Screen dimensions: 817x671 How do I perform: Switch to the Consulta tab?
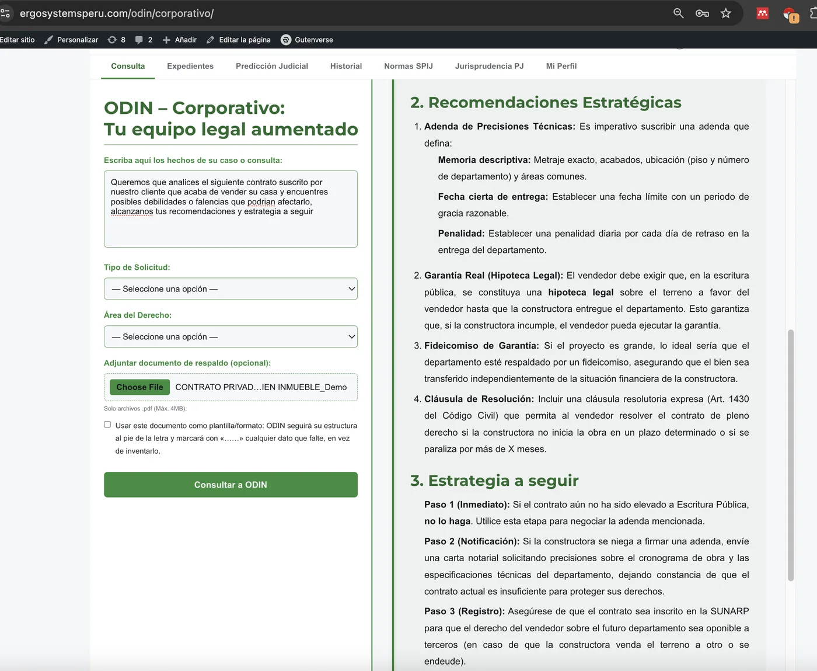click(x=128, y=66)
